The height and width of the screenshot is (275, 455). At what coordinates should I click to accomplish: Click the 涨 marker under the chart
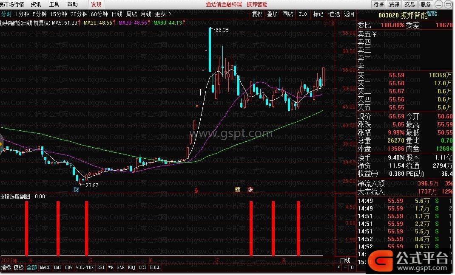click(250, 190)
